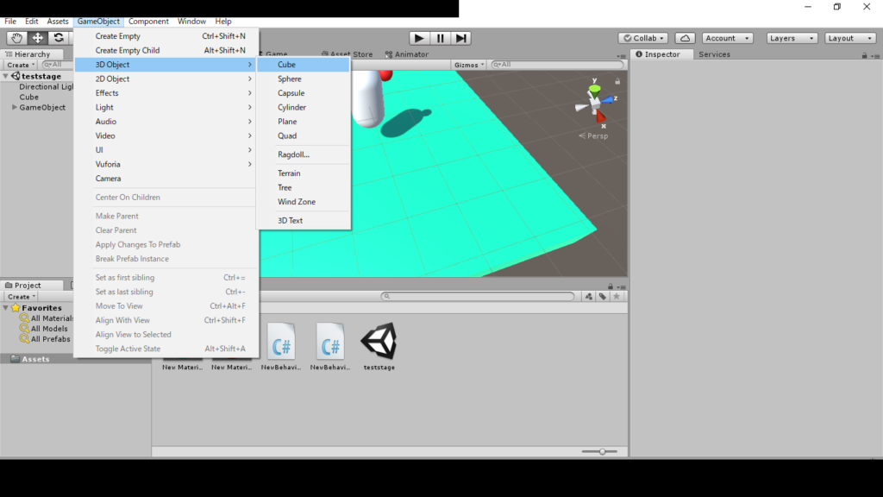Toggle the scene gizmo rotation lock

[617, 81]
